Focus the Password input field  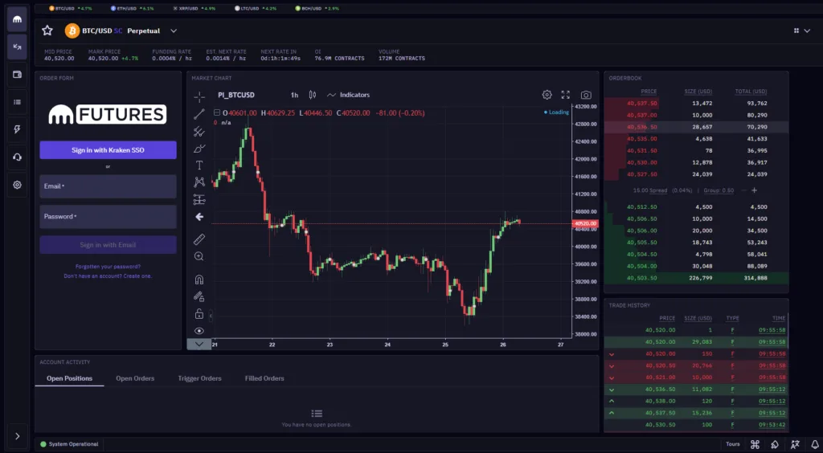tap(109, 217)
